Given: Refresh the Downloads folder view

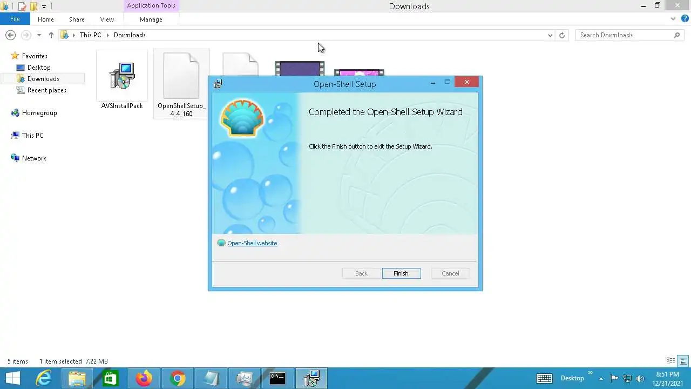Looking at the screenshot, I should [x=562, y=35].
